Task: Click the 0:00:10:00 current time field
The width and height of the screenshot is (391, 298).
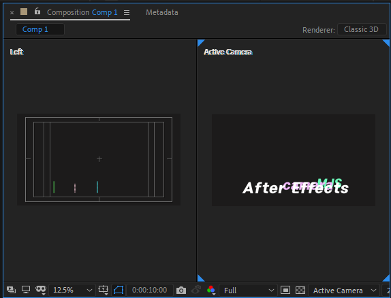Action: pos(150,290)
